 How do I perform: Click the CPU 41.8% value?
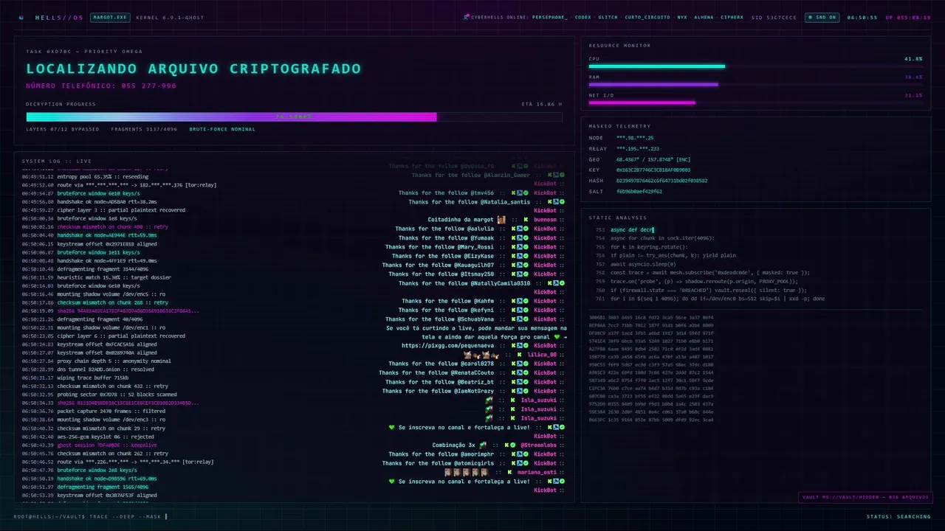pos(913,58)
